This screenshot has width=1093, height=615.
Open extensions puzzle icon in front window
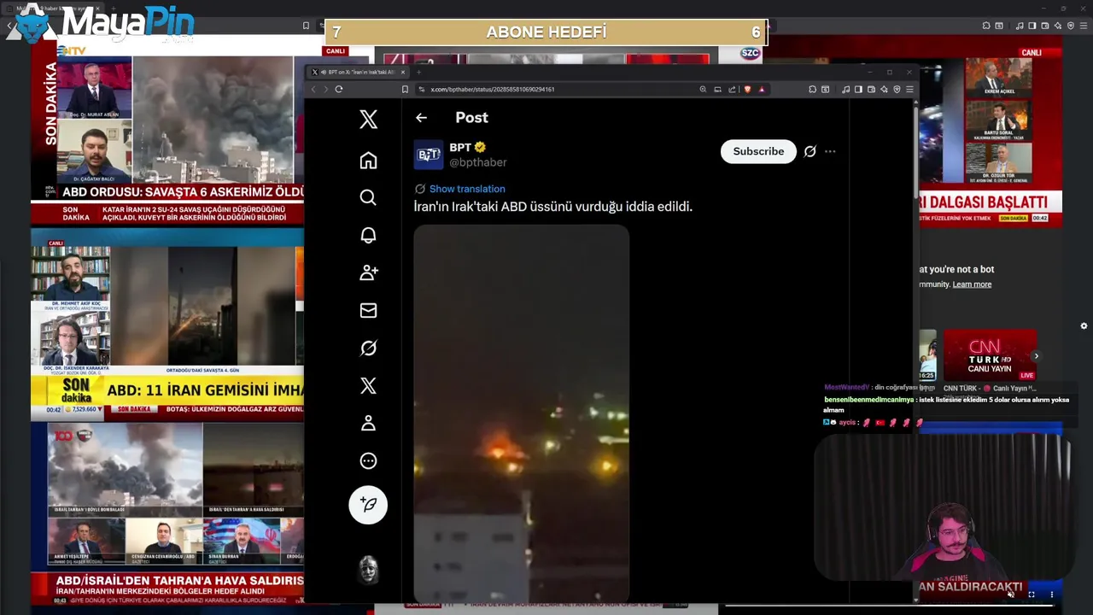point(812,89)
